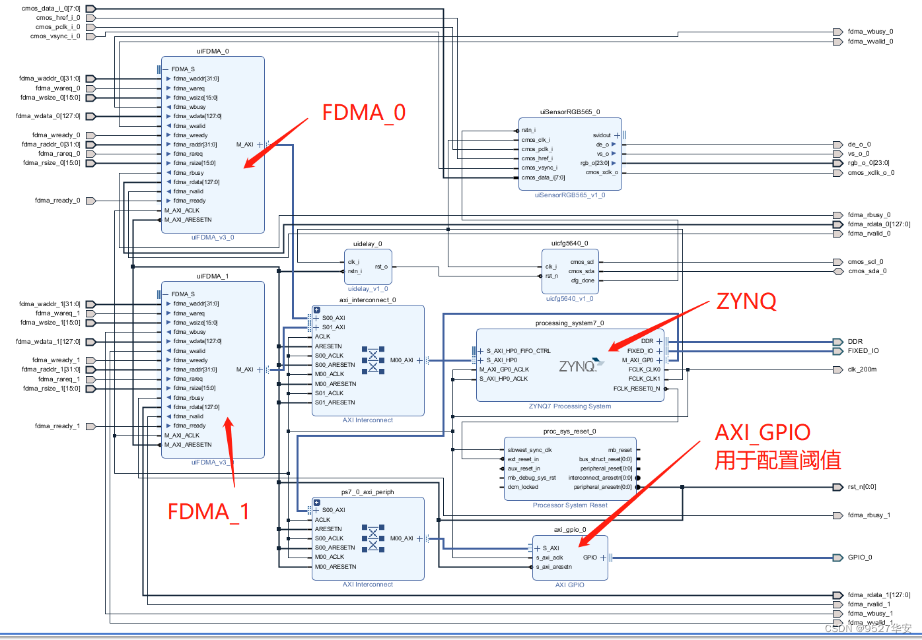Click the rgb_o_0[23:0] output port symbol

point(837,163)
